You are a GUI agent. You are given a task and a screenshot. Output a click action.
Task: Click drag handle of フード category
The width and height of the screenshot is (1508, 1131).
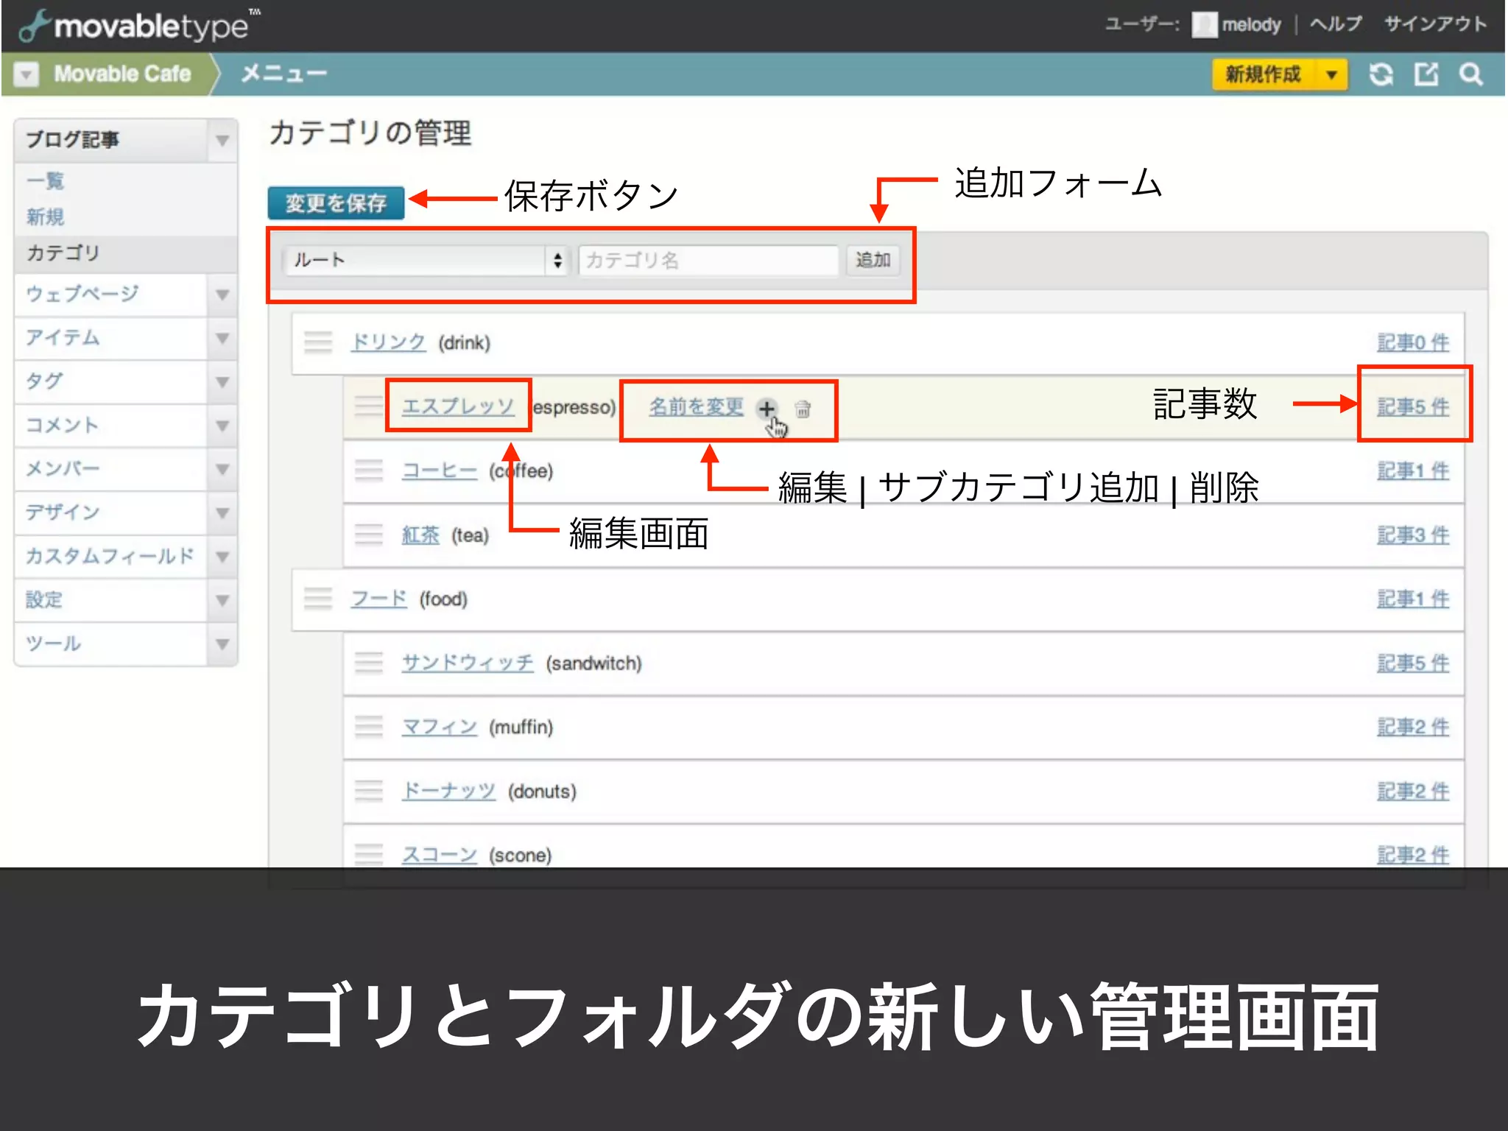tap(318, 599)
